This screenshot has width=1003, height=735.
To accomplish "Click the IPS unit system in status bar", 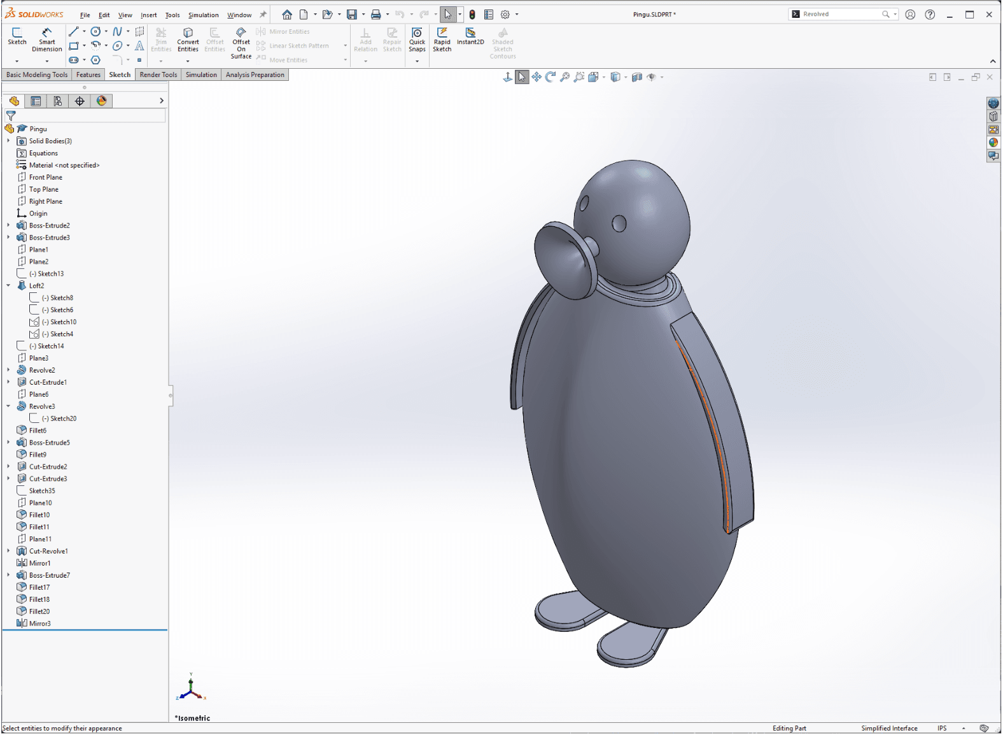I will coord(942,728).
